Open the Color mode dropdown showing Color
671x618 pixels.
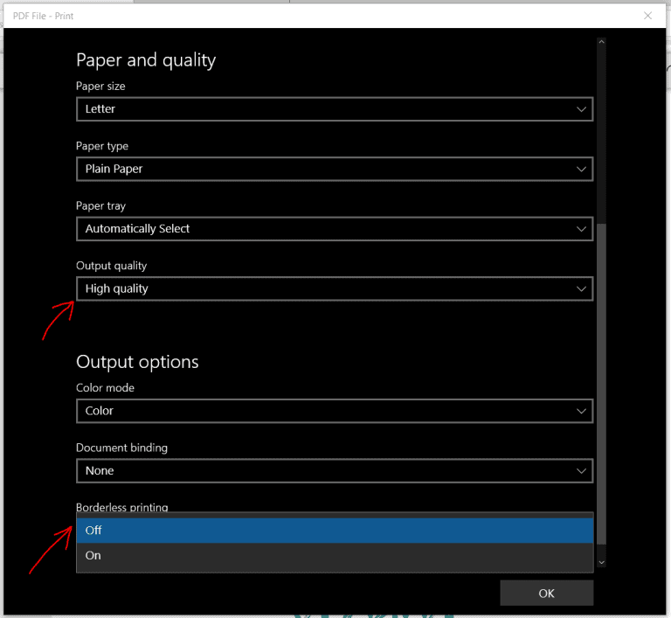click(x=335, y=411)
